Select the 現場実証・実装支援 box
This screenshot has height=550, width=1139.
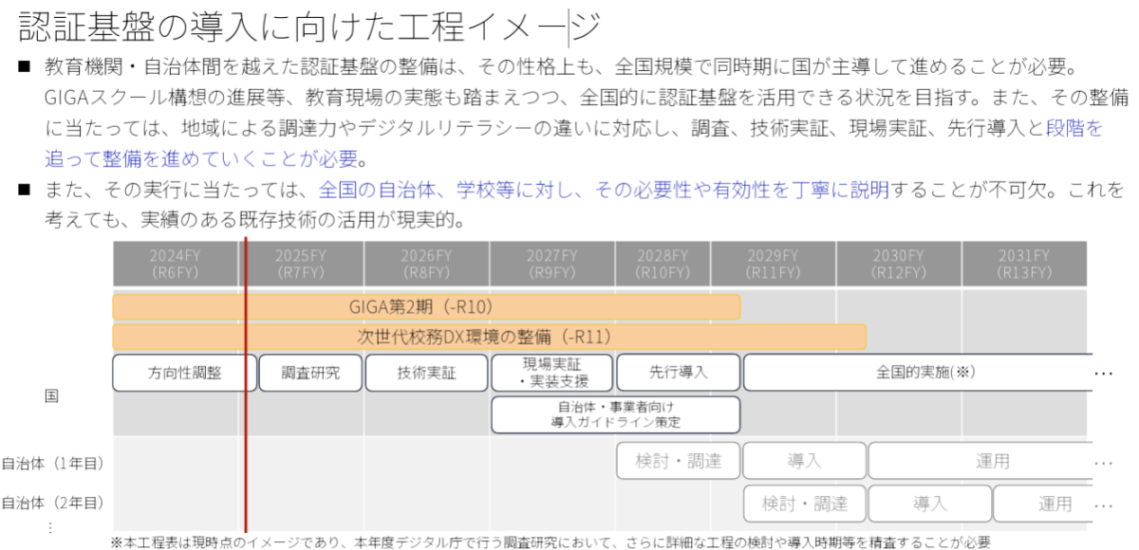[551, 373]
